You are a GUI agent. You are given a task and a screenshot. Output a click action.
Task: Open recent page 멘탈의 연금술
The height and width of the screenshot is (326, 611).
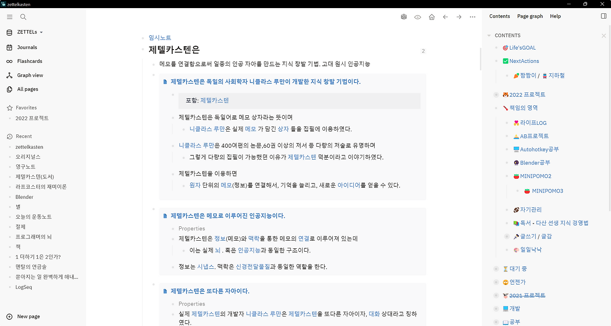tap(31, 267)
